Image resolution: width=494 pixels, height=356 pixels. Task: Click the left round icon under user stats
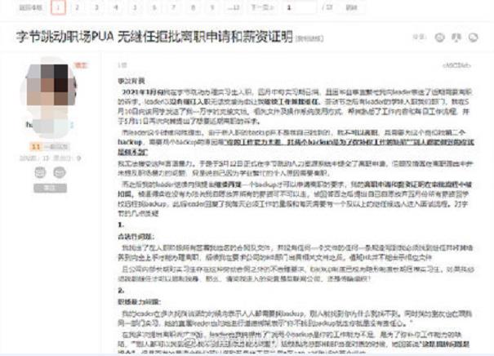(x=38, y=171)
